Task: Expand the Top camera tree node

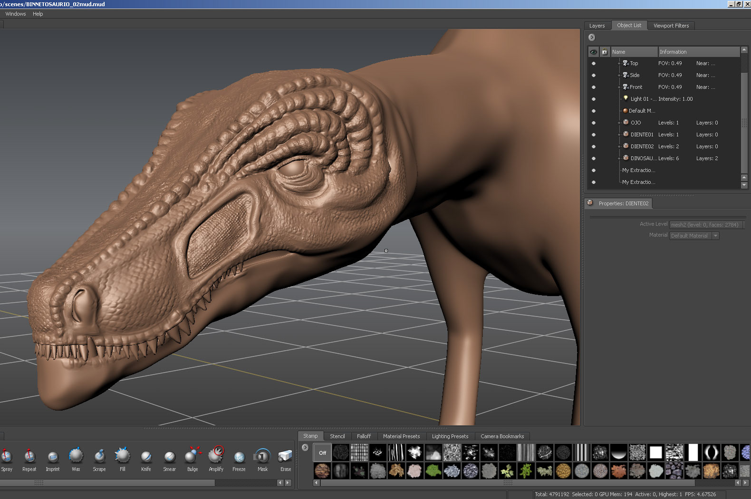Action: pyautogui.click(x=619, y=63)
